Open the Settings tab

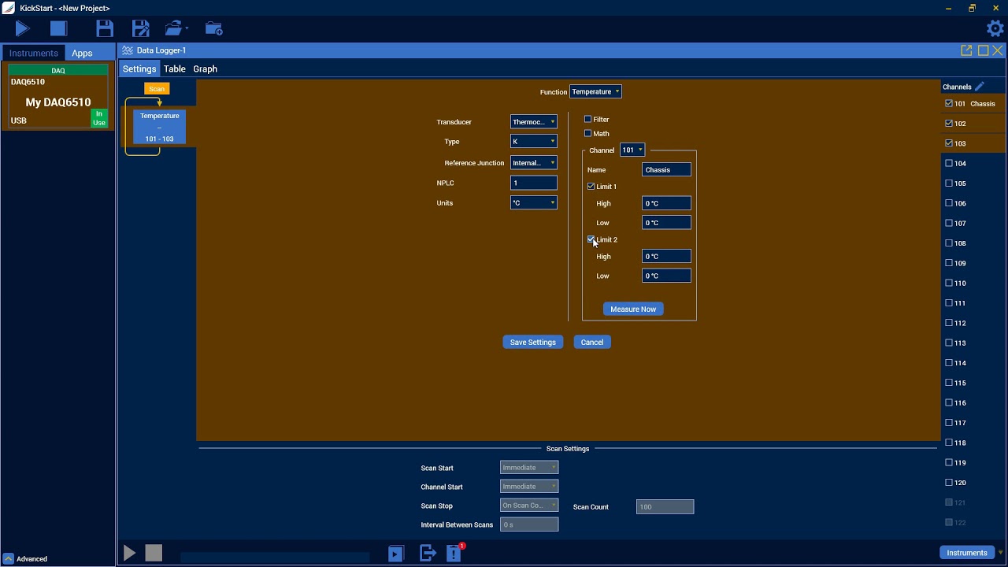(x=139, y=69)
